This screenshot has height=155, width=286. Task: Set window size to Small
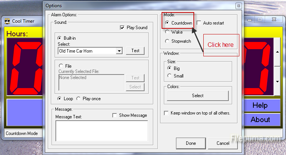(x=169, y=76)
